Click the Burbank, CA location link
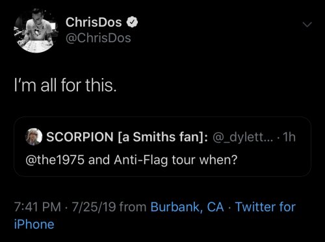Screen dimensions: 325x242 point(187,207)
